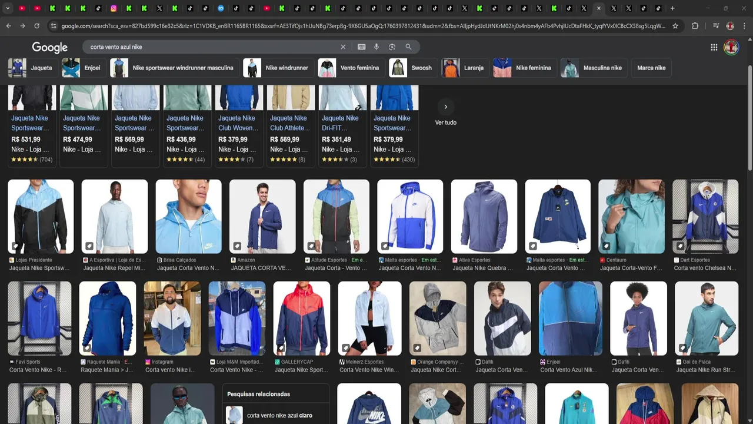Viewport: 753px width, 424px height.
Task: Reload the page
Action: tap(36, 26)
